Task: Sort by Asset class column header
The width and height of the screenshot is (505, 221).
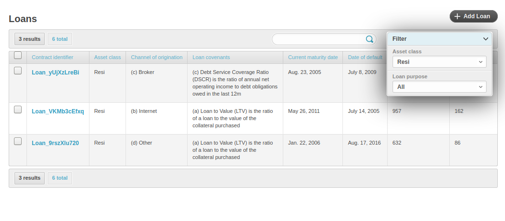Action: (x=107, y=57)
